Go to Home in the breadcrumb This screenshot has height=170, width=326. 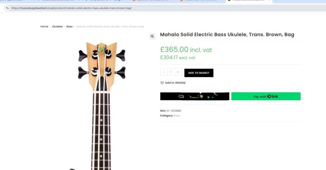[44, 27]
